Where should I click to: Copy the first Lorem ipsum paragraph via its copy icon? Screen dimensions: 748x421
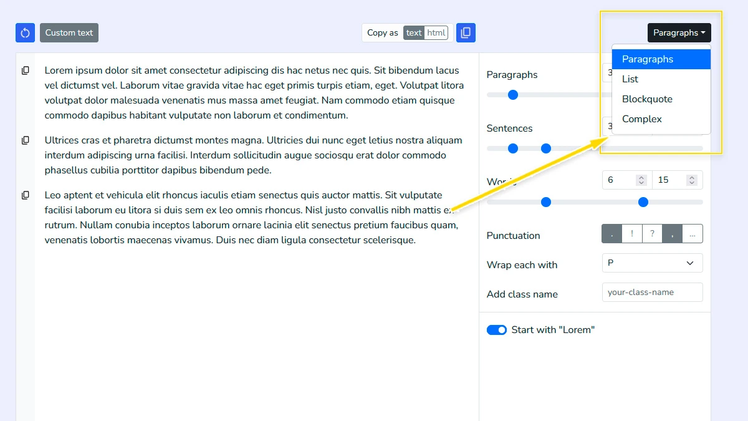click(x=25, y=70)
